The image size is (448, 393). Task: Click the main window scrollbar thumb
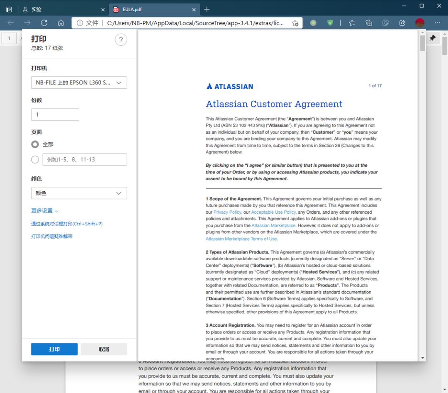445,46
